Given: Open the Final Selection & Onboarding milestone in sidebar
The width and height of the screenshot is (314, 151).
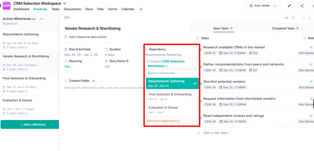Looking at the screenshot, I should point(24,78).
